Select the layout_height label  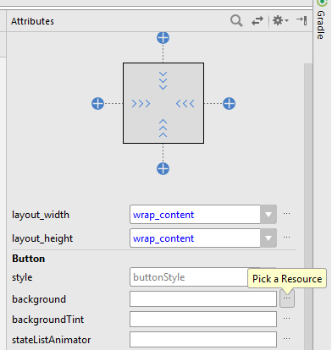click(x=42, y=238)
